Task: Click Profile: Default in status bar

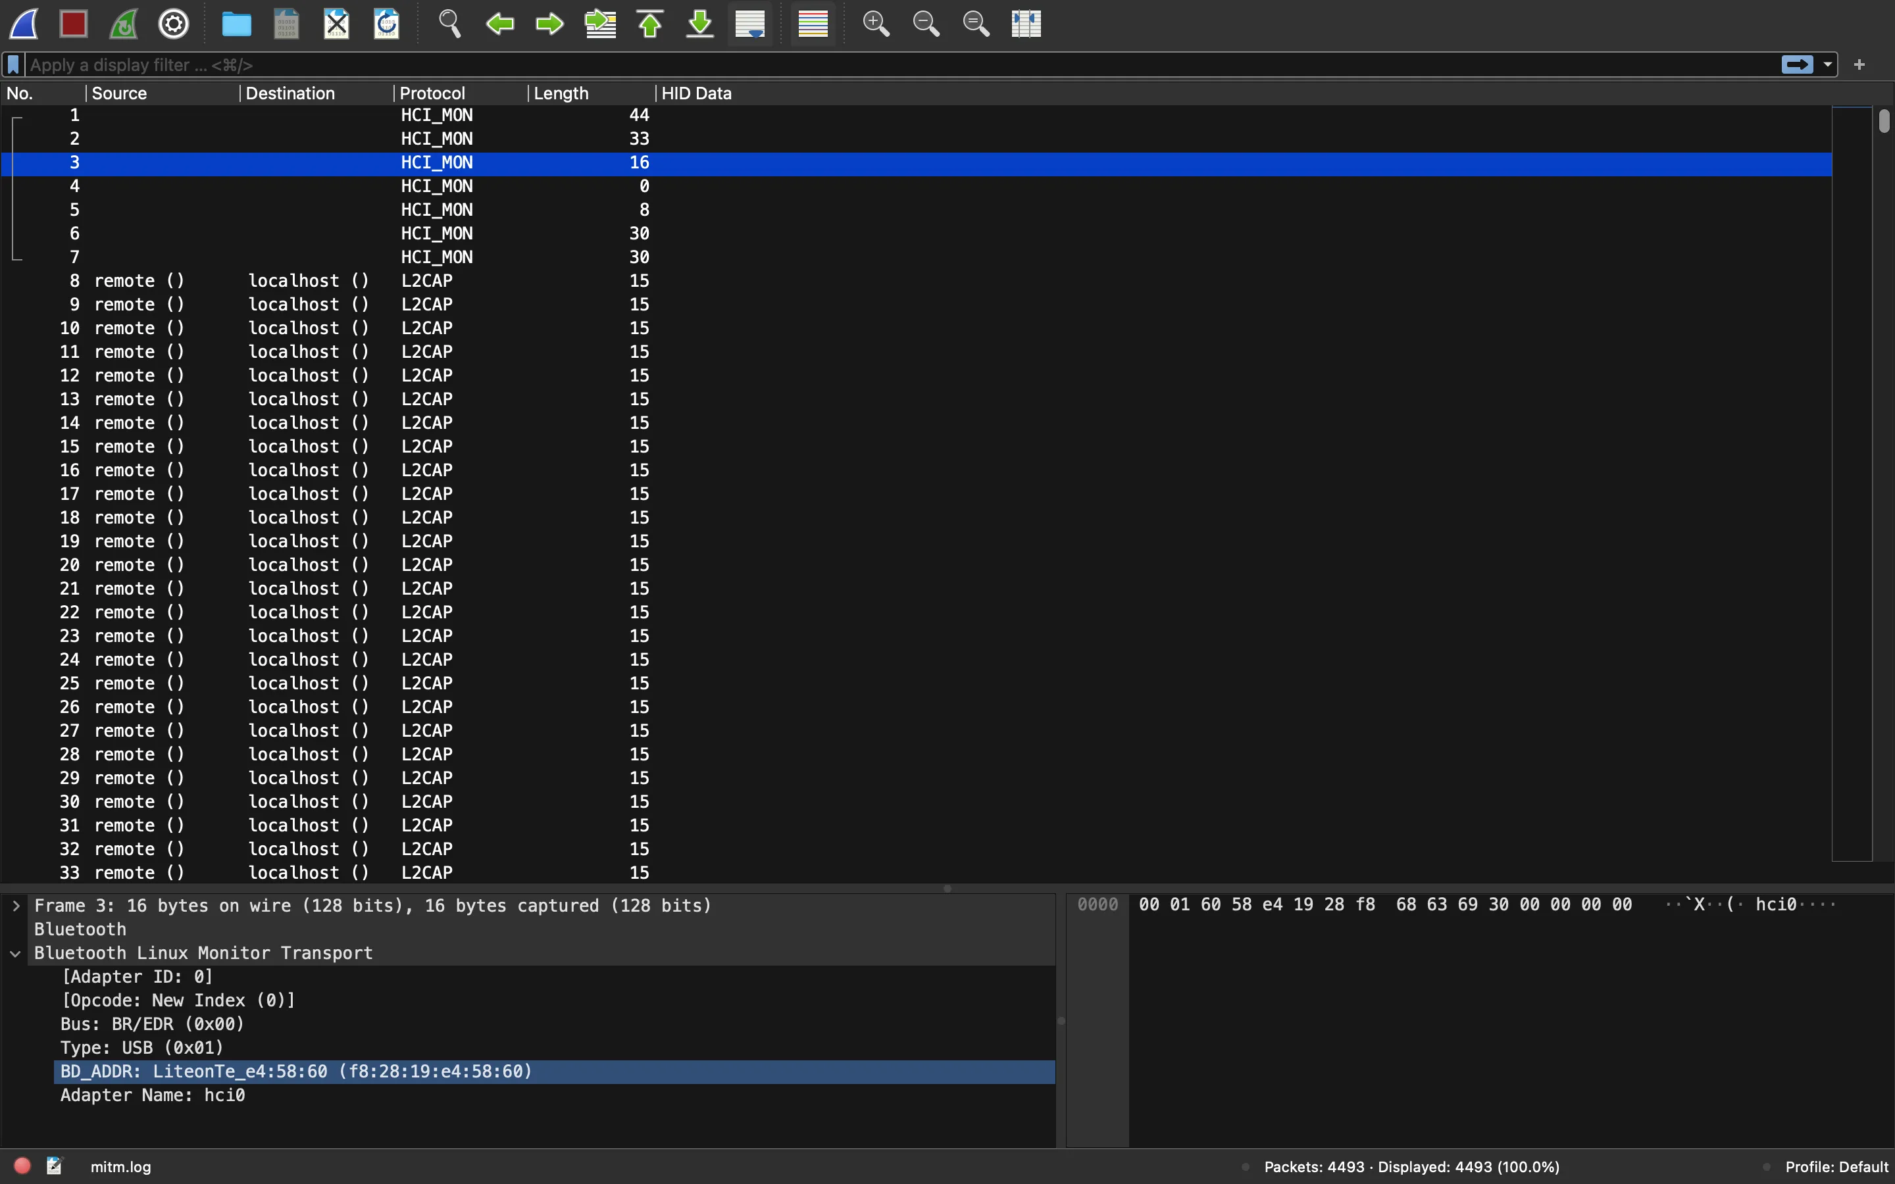Action: 1837,1167
